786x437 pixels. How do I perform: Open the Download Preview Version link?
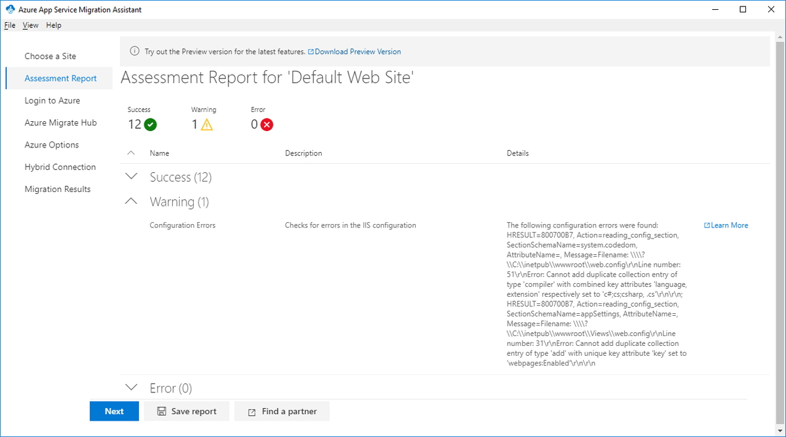[358, 52]
